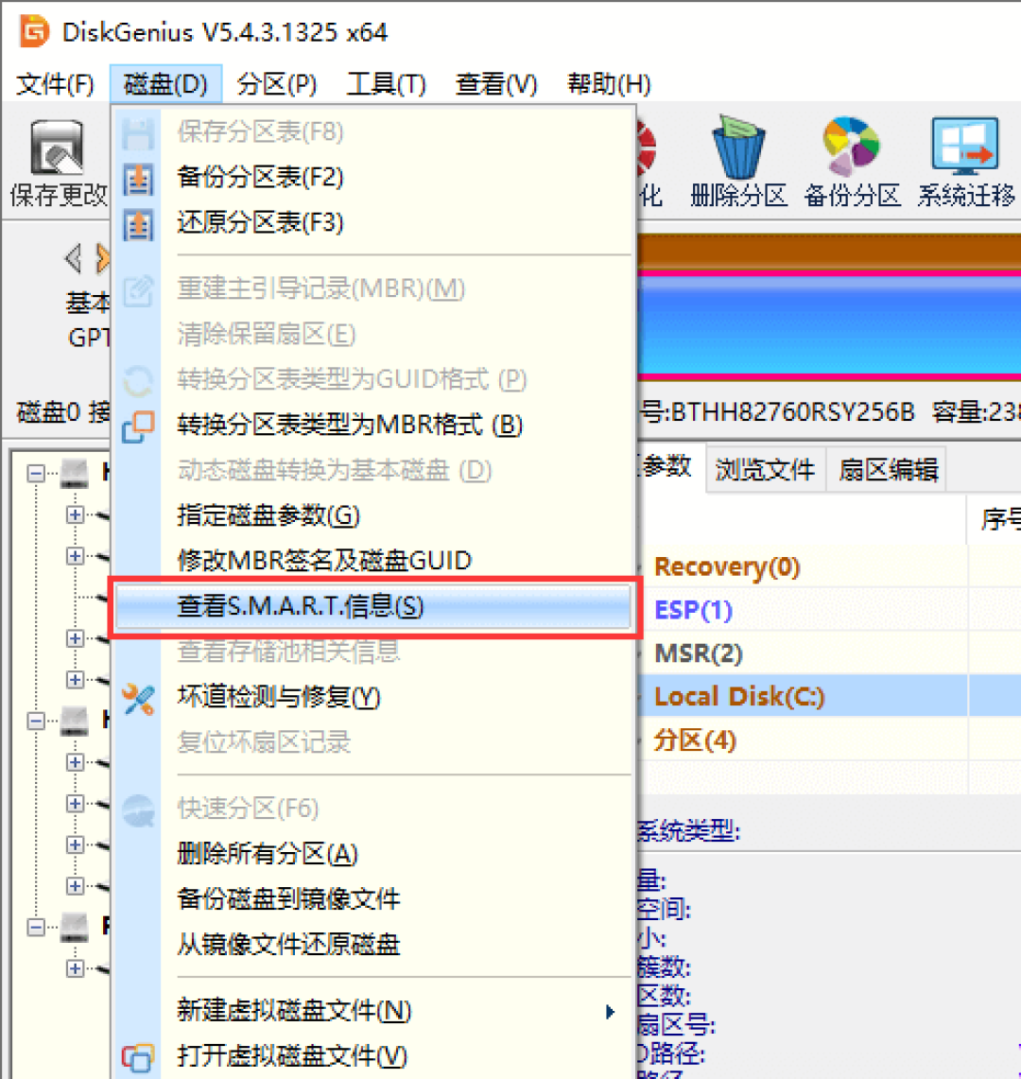Image resolution: width=1021 pixels, height=1079 pixels.
Task: Choose 删除所有分区(A) menu entry
Action: click(373, 854)
